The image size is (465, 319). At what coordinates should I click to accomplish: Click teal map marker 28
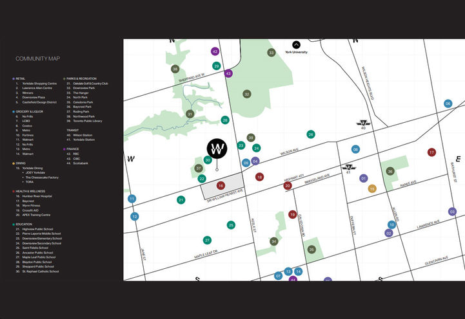tap(225, 120)
